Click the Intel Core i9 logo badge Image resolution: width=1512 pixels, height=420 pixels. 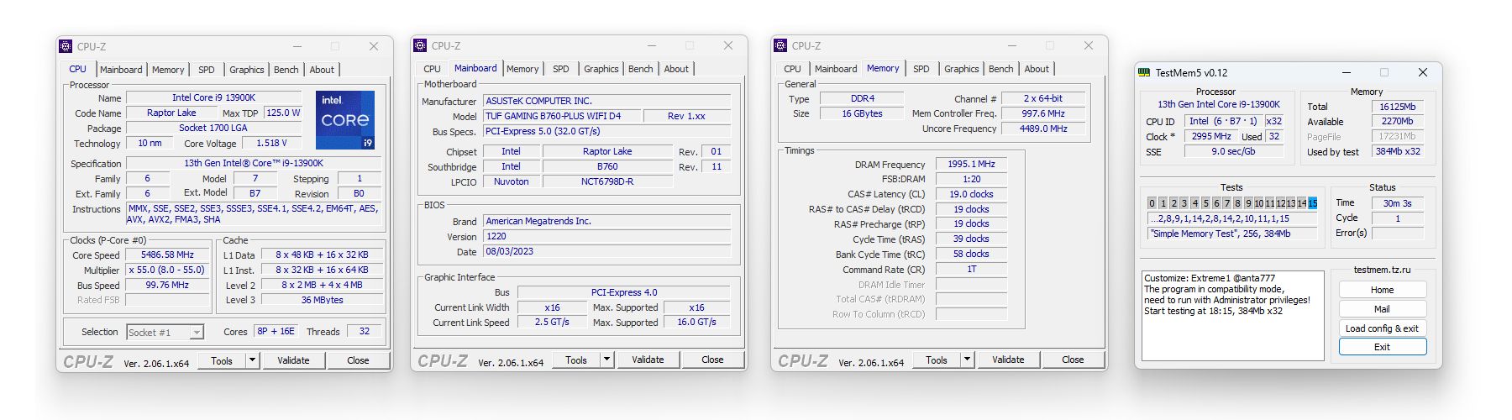pos(345,121)
